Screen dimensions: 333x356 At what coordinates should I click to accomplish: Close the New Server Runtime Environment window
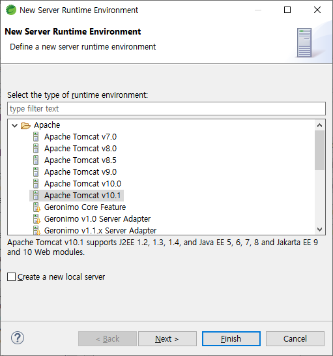coord(317,10)
